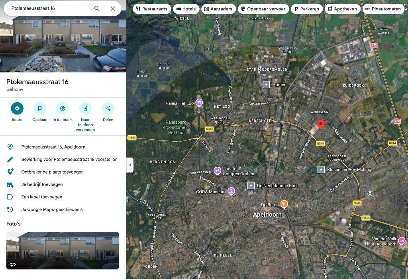Click the 360 Street View icon on the photo
Viewport: 408px width, 279px height.
tap(12, 265)
